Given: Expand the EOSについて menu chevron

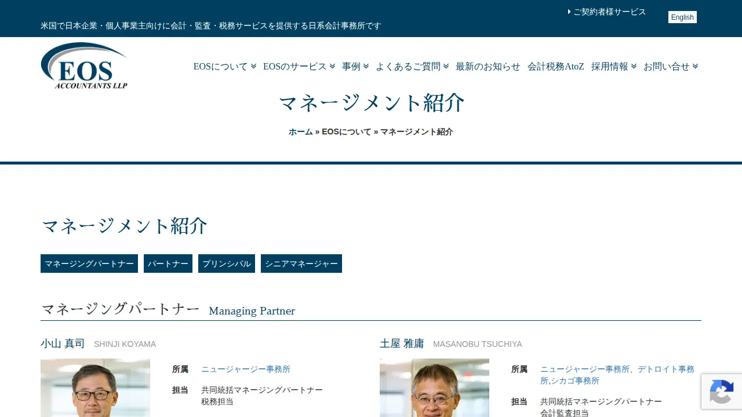Looking at the screenshot, I should click(x=253, y=66).
